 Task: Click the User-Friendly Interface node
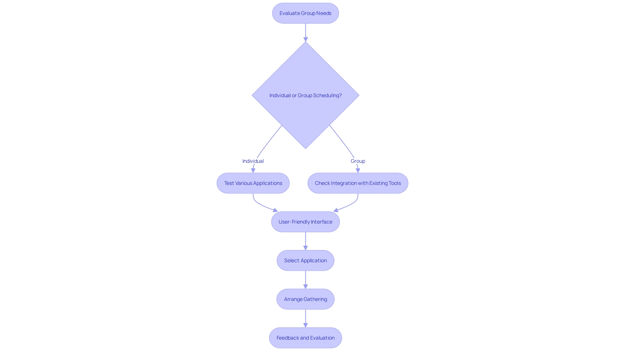[305, 222]
